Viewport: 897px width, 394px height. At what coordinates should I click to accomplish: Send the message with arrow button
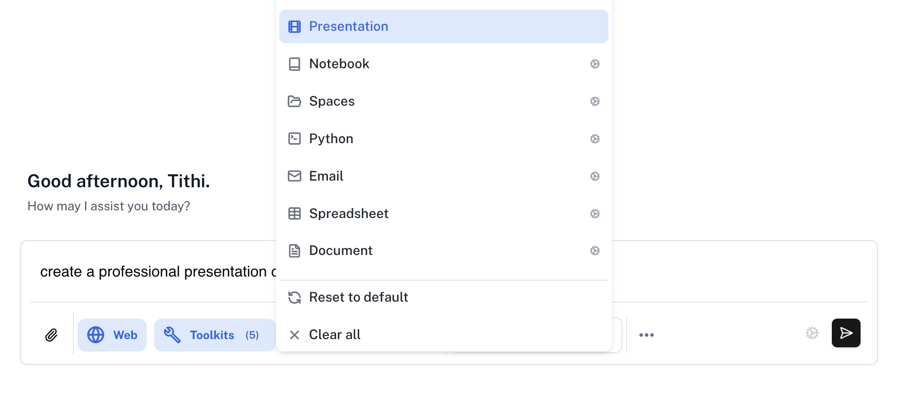click(846, 333)
